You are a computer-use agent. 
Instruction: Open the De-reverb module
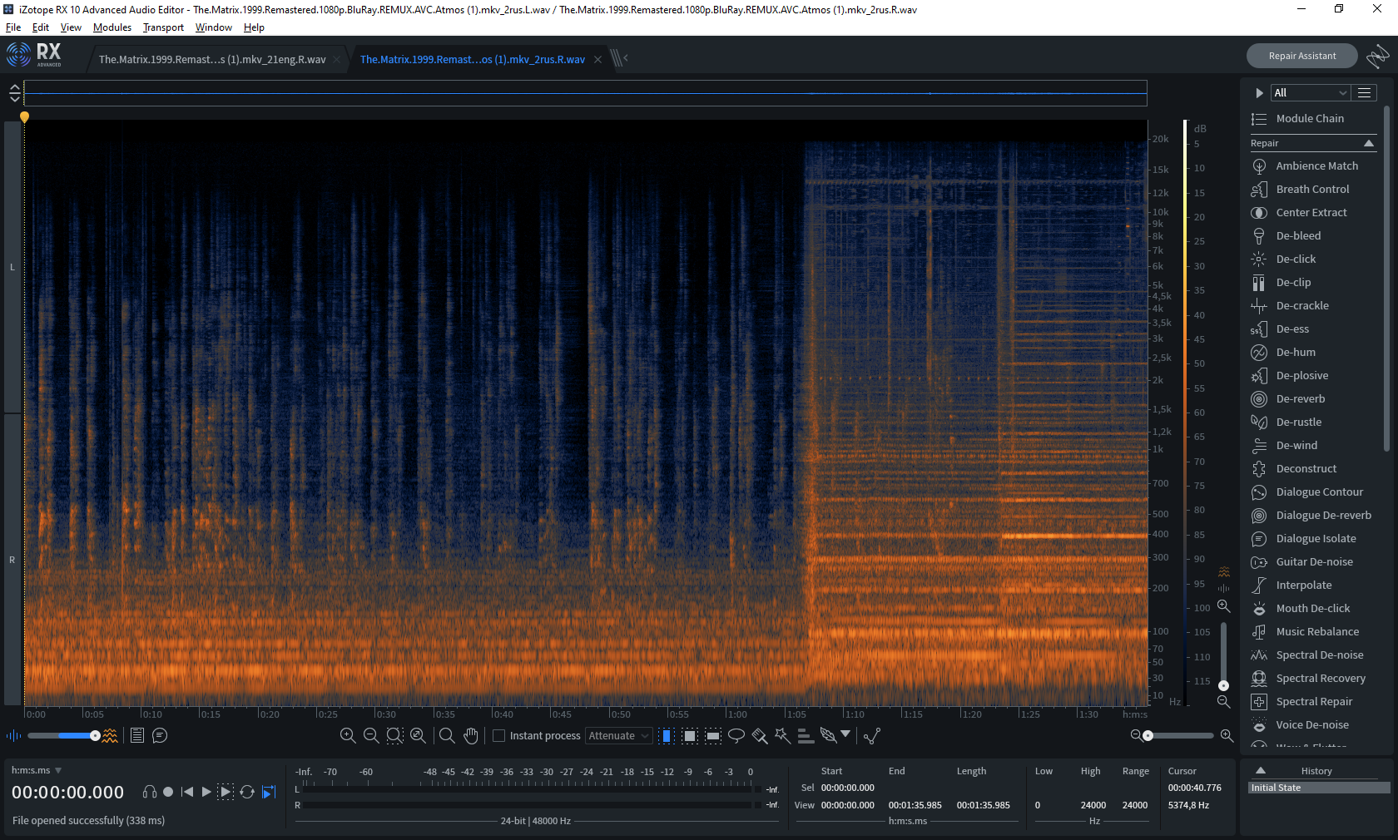pyautogui.click(x=1300, y=399)
